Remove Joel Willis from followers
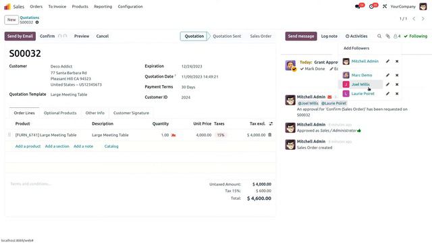The height and width of the screenshot is (243, 432). pyautogui.click(x=397, y=84)
